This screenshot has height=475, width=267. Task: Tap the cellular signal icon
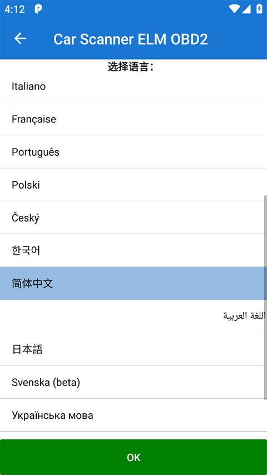pos(246,9)
